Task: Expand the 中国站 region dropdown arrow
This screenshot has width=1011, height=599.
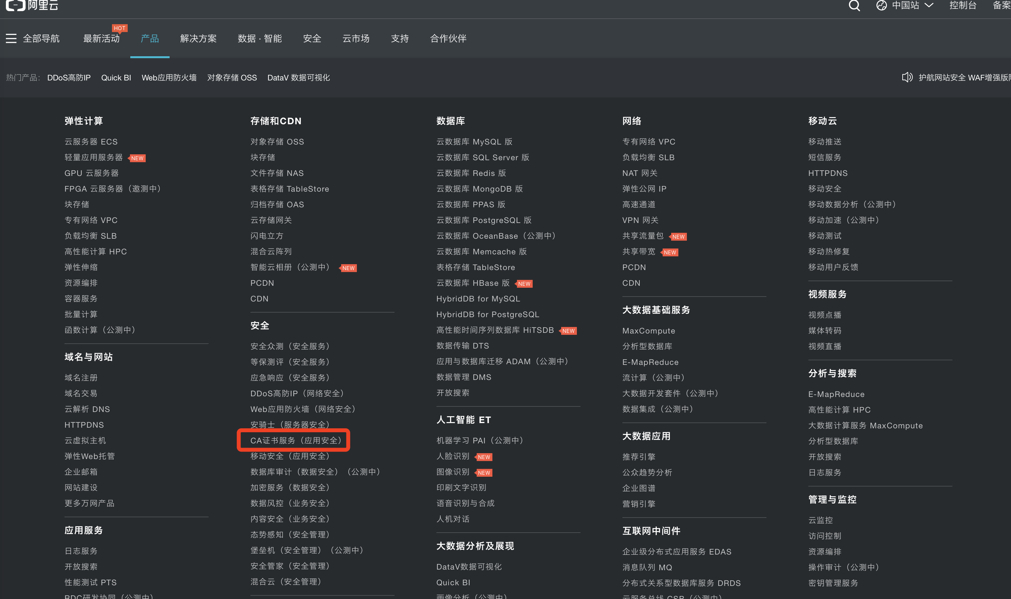Action: point(929,5)
